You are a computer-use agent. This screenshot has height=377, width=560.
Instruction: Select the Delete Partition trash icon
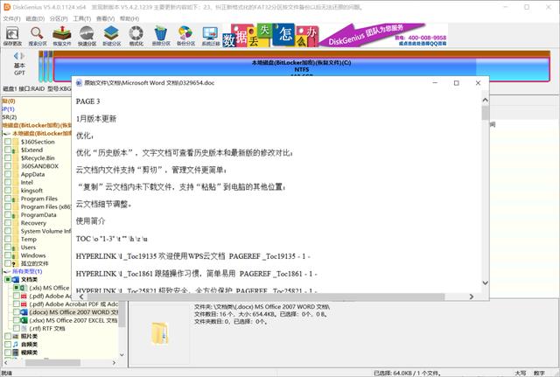tap(161, 36)
